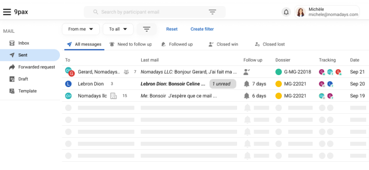
Task: Click the first tracking avatar in the Sep 19 row
Action: tap(321, 96)
